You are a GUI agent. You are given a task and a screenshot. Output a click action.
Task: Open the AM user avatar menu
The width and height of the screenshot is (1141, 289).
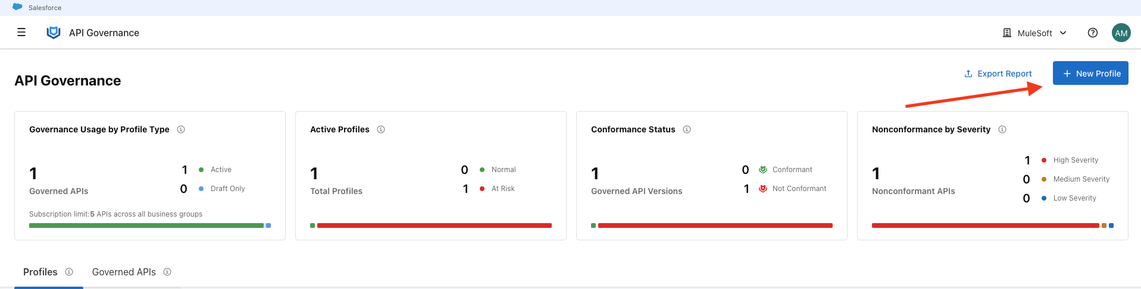click(1121, 33)
